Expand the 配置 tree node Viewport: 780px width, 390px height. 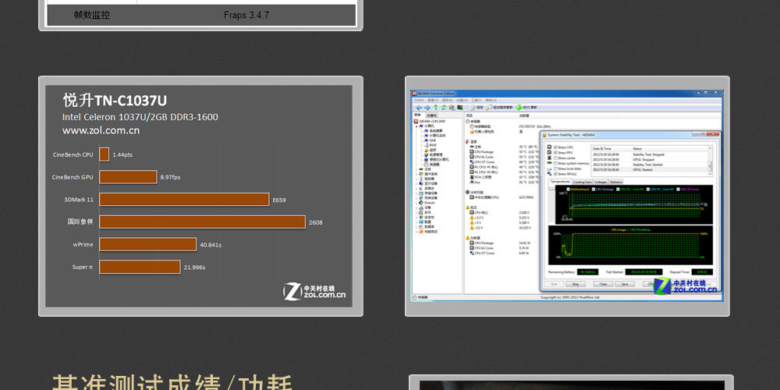(x=417, y=222)
